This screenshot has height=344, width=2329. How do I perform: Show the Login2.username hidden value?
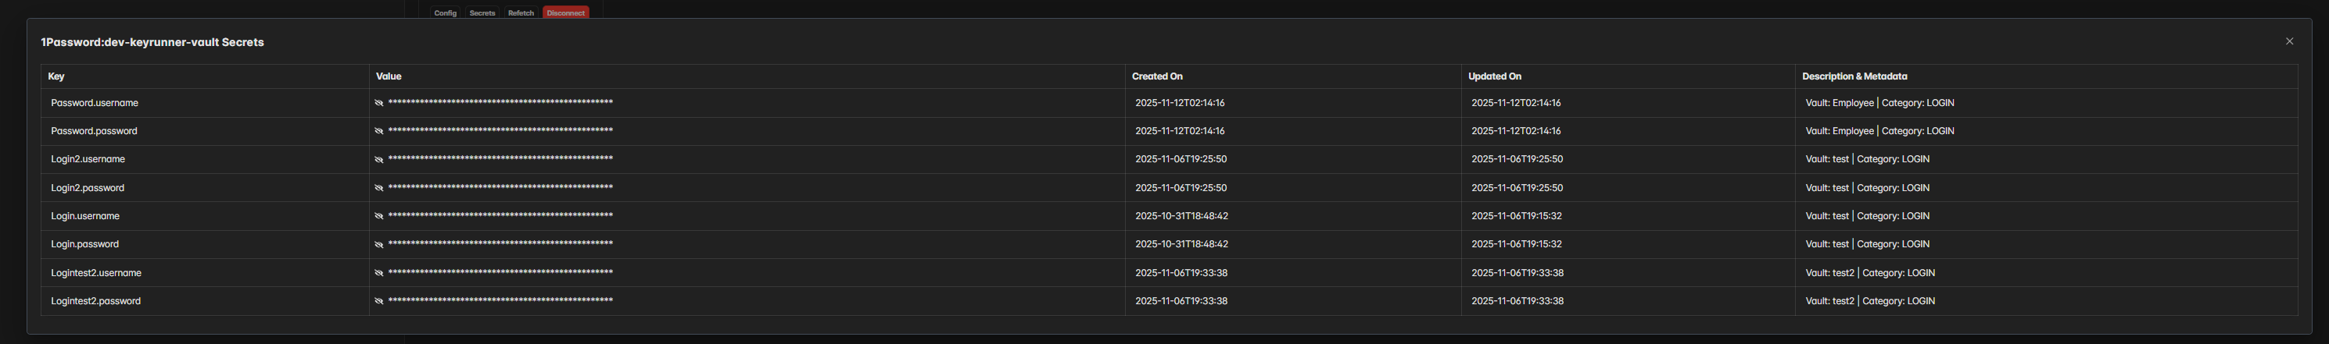(379, 160)
